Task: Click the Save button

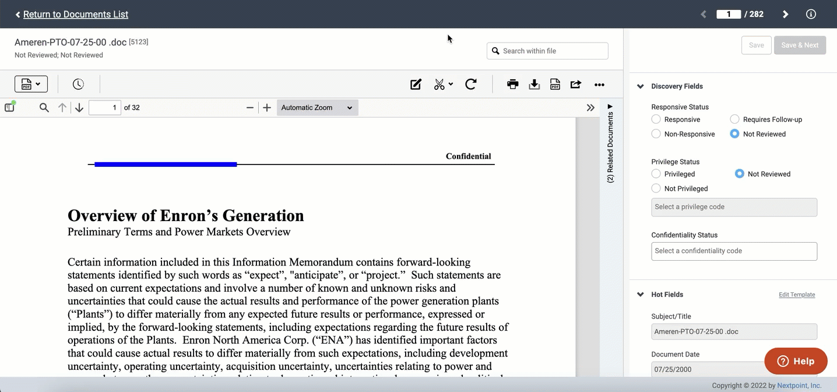Action: tap(756, 45)
